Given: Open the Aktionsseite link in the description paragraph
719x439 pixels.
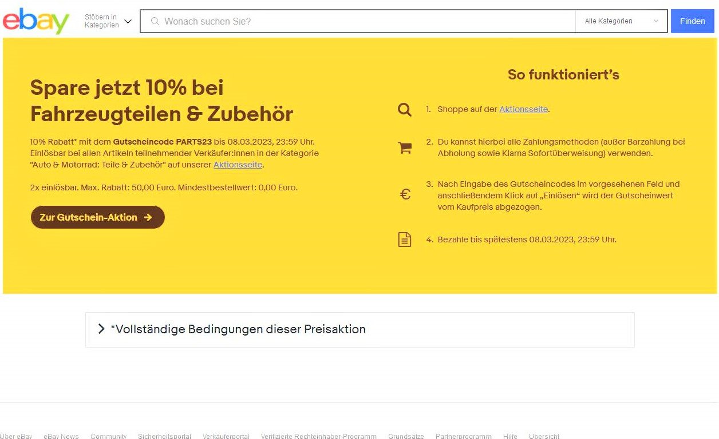Looking at the screenshot, I should 238,165.
